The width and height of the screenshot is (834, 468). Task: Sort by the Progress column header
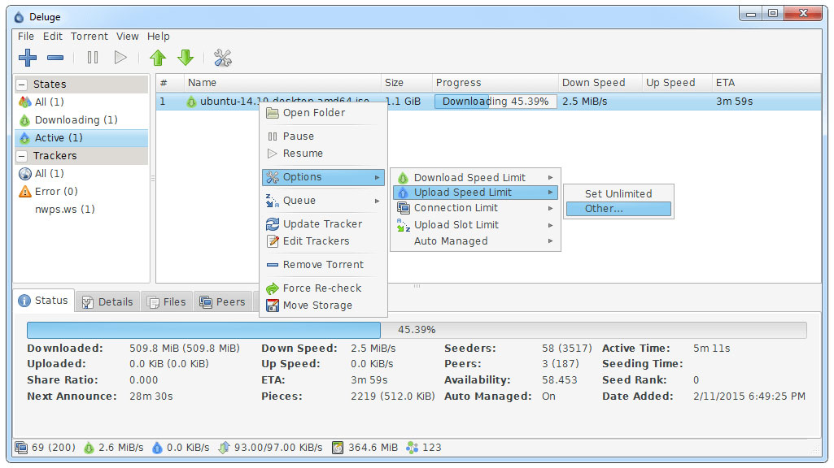tap(496, 83)
